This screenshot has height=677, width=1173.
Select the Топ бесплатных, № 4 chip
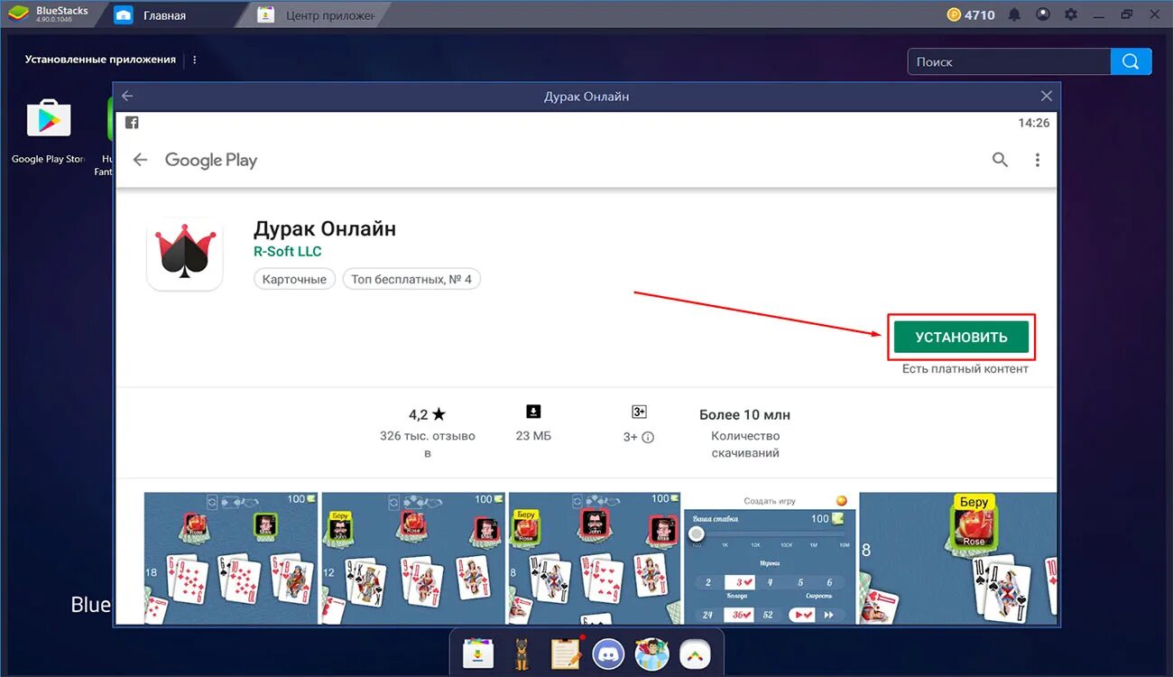pyautogui.click(x=411, y=279)
